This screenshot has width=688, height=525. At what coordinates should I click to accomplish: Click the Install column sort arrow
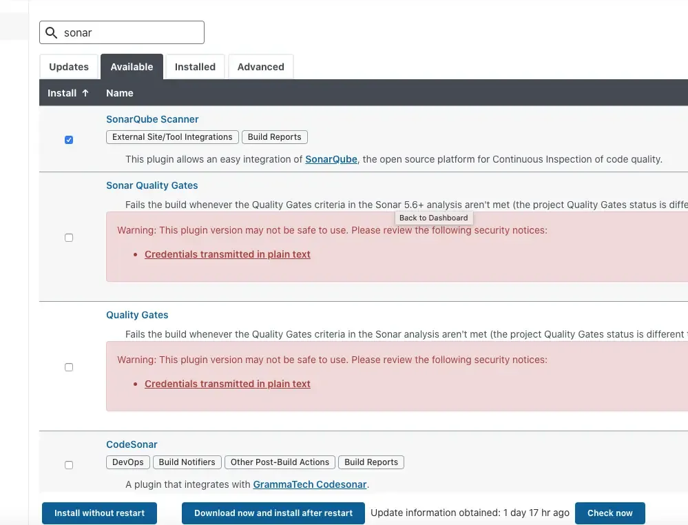86,92
